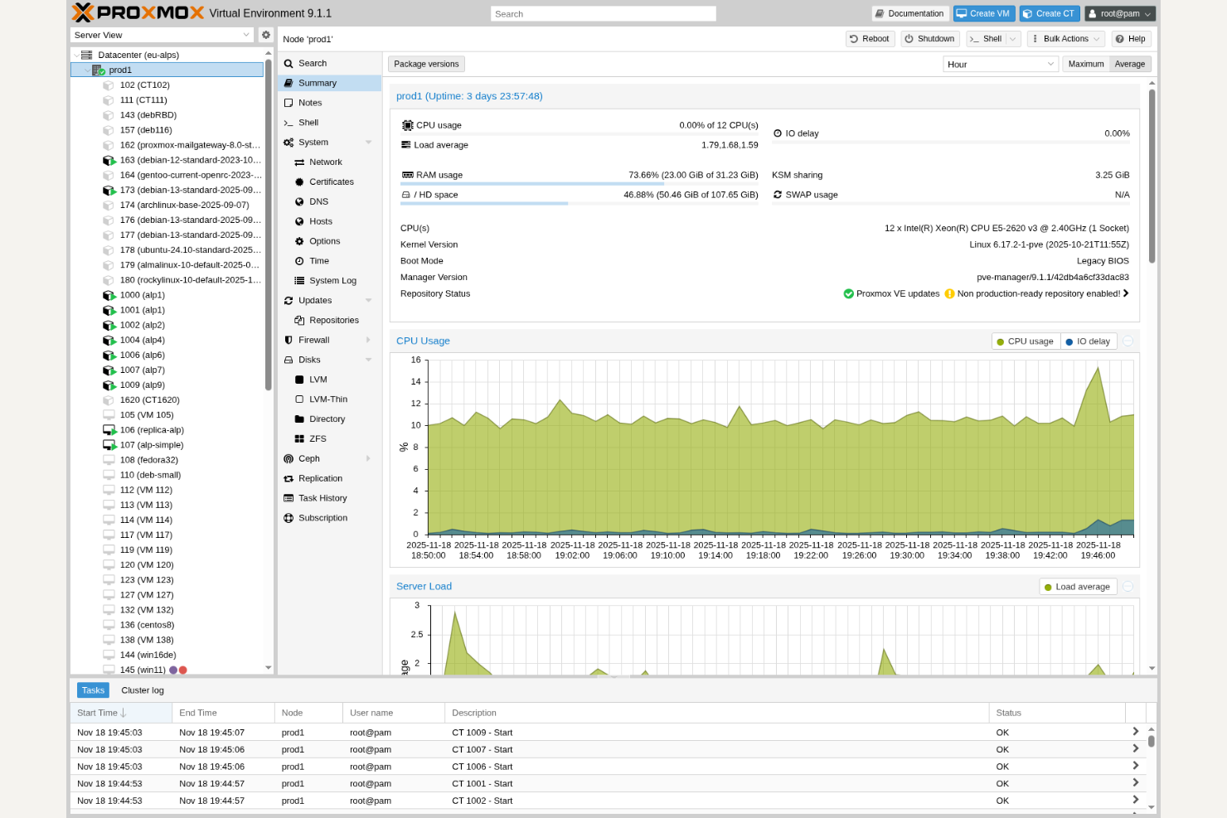Click the round undo-zoom button on CPU Usage chart
Screen dimensions: 1227x818
1128,341
